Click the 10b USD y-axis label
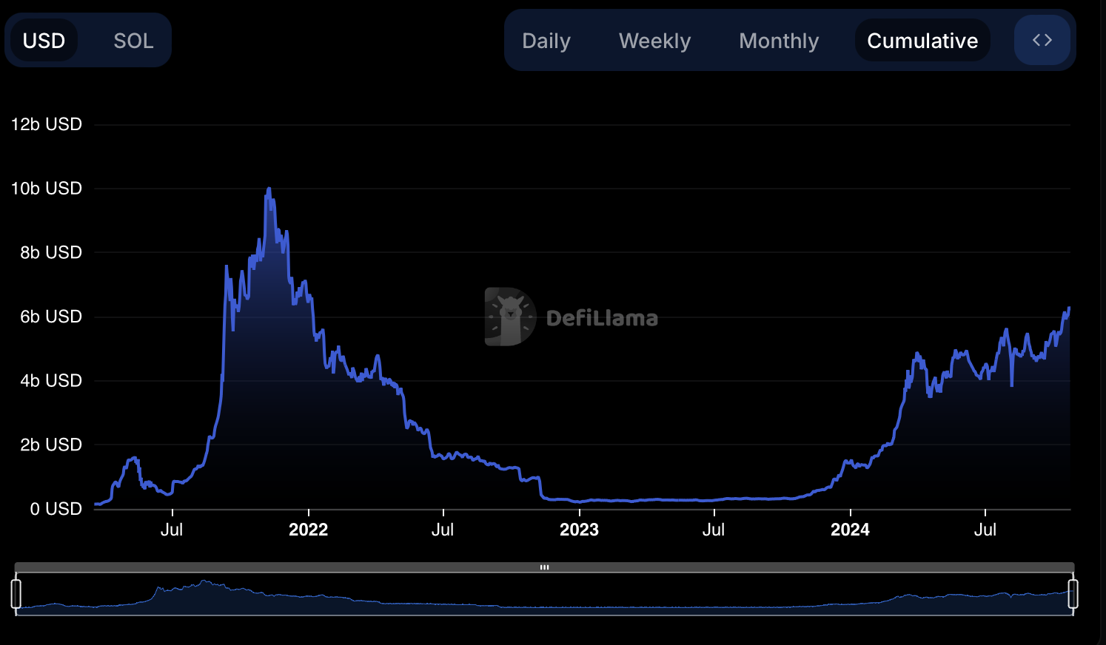The height and width of the screenshot is (645, 1106). tap(46, 189)
